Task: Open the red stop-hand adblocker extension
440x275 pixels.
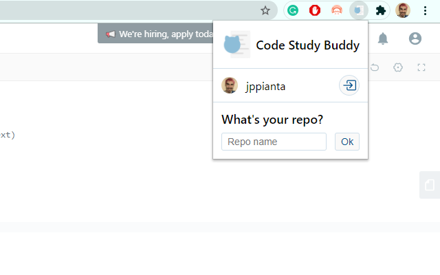Action: point(315,10)
